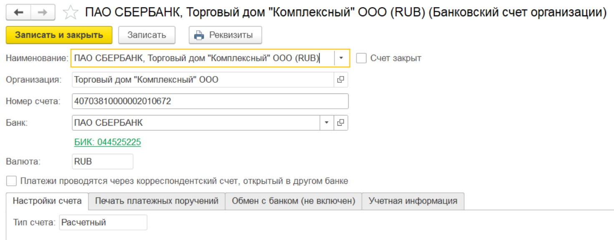Open the Организация record via its open icon

tap(341, 79)
